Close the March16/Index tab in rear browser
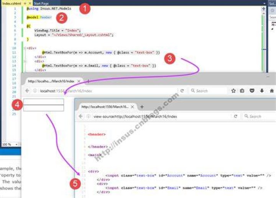276x198 pixels. (x=79, y=81)
